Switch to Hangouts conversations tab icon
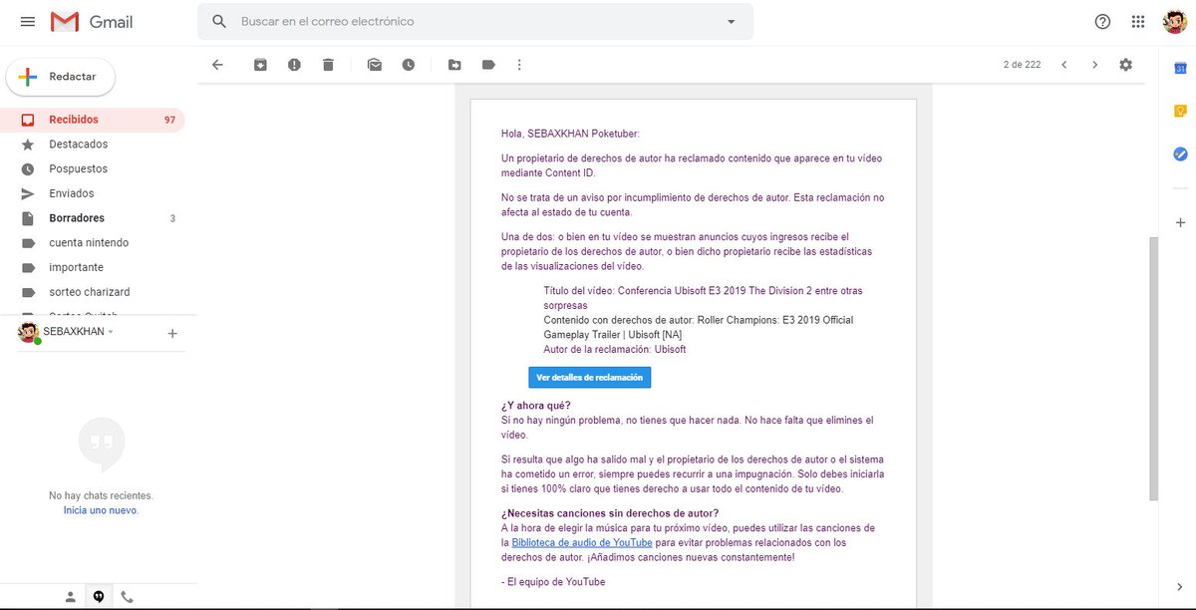The image size is (1196, 610). pyautogui.click(x=99, y=597)
